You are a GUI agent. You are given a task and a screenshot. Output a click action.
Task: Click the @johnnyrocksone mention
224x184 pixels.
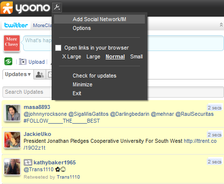coord(45,114)
